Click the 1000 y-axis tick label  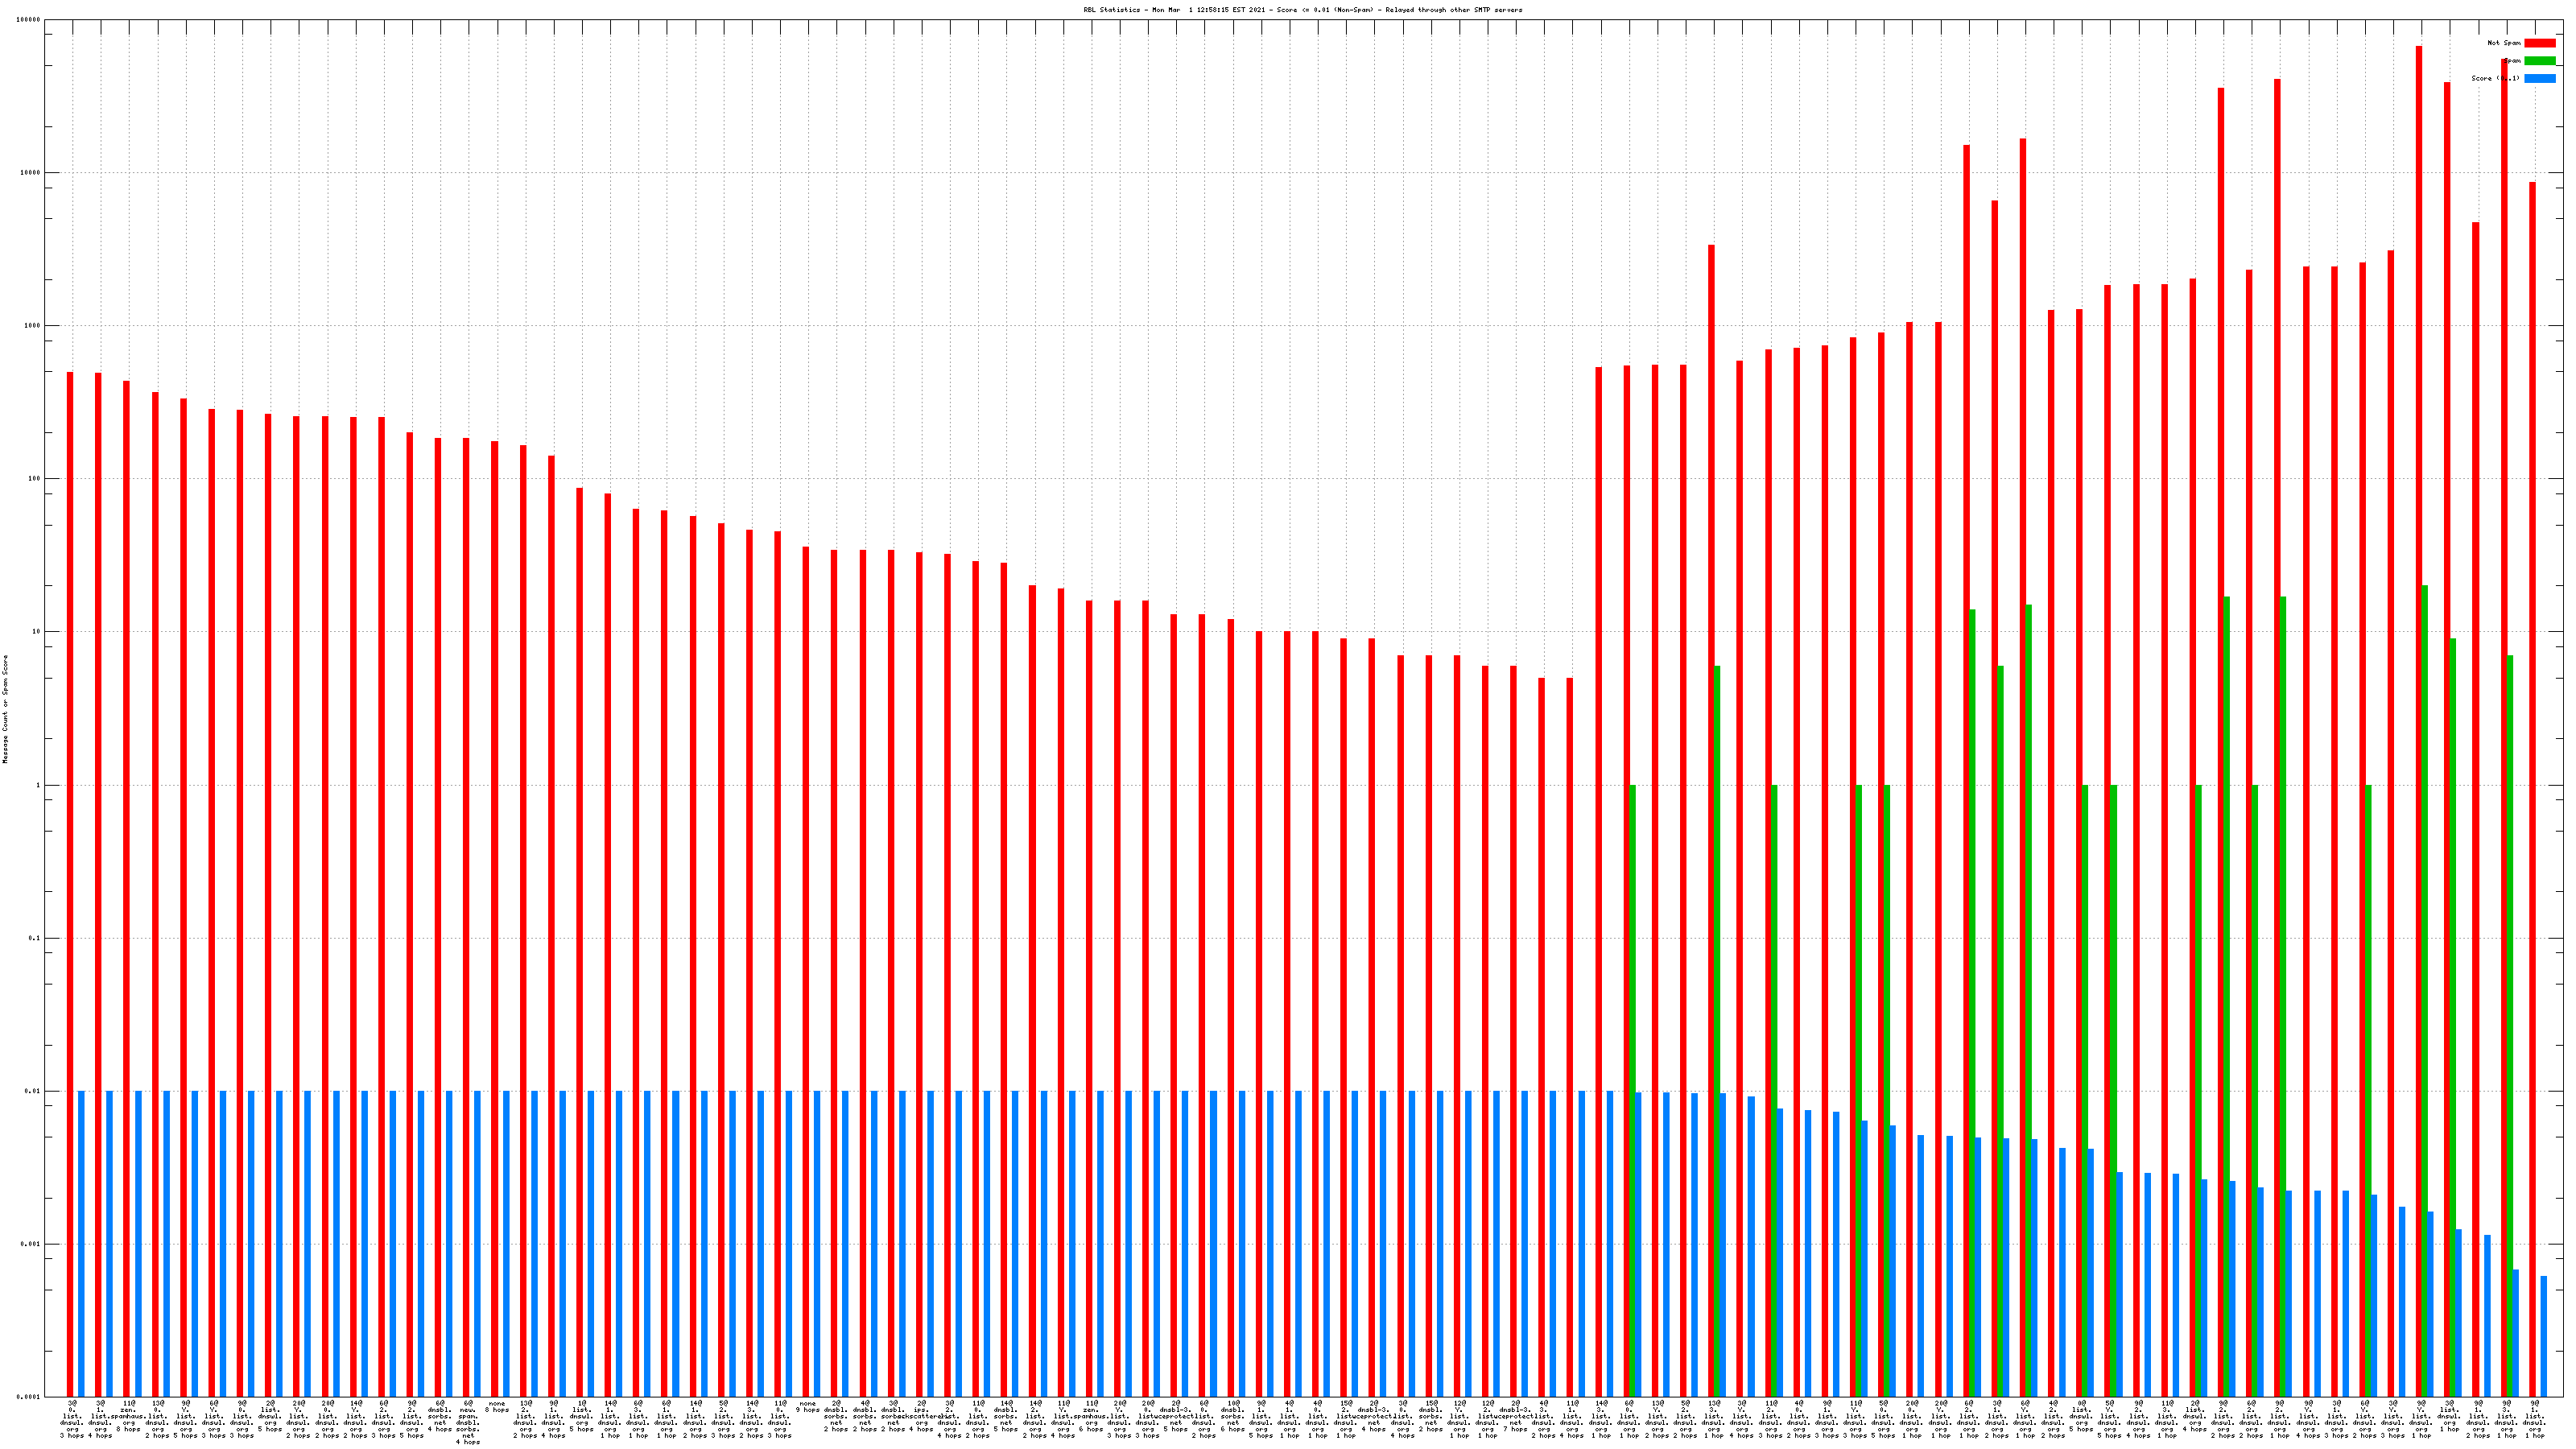33,326
